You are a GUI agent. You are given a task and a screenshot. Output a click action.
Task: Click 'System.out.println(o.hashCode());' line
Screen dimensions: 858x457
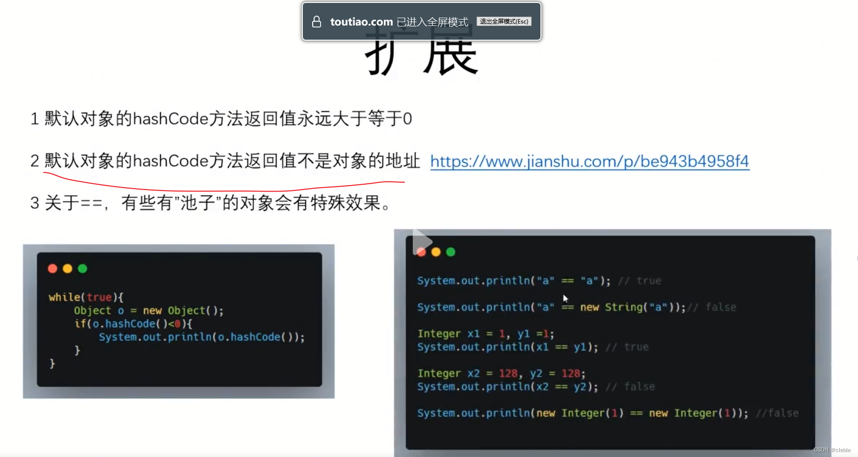click(x=202, y=337)
